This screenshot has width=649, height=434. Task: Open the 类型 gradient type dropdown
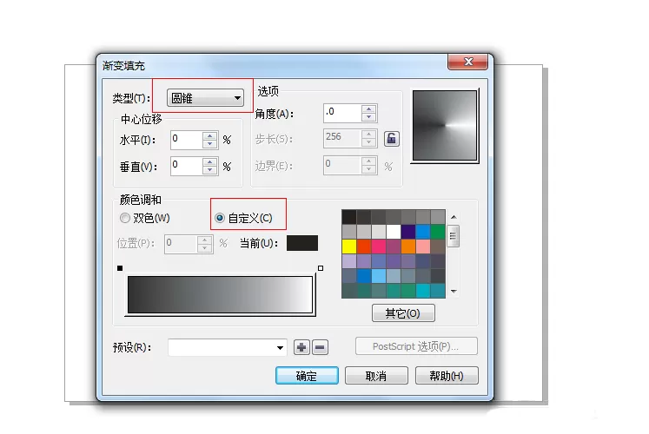pyautogui.click(x=205, y=98)
